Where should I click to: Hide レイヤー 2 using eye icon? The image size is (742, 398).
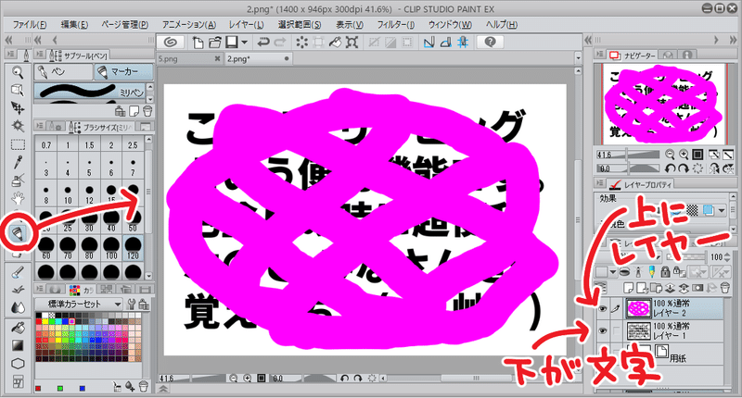pos(602,309)
